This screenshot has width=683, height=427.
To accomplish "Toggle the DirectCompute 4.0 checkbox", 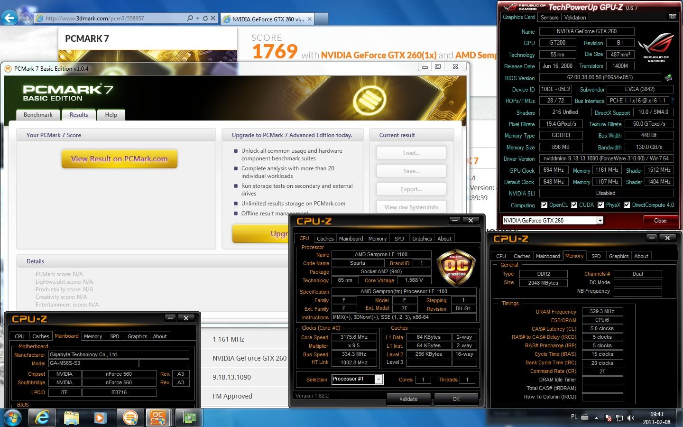I will coord(627,205).
